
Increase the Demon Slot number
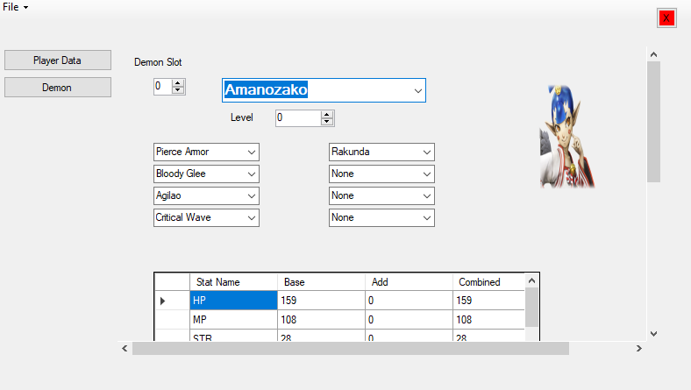(x=178, y=82)
